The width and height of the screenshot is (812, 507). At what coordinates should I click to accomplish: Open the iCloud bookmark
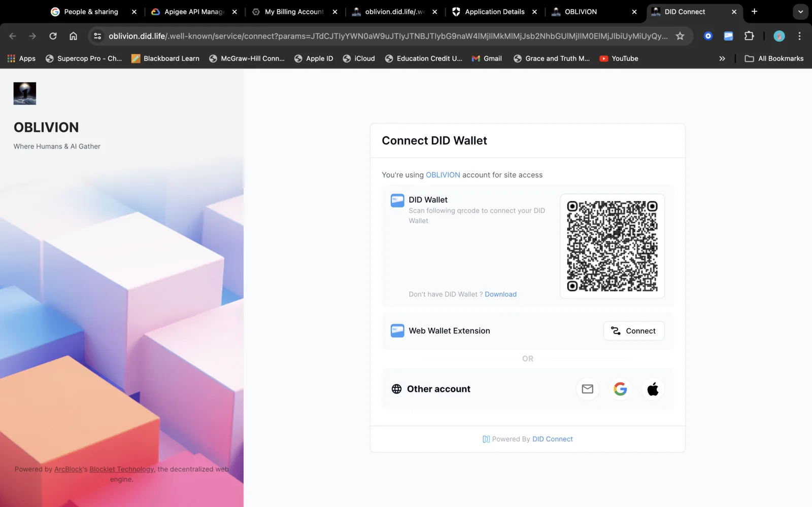[359, 58]
